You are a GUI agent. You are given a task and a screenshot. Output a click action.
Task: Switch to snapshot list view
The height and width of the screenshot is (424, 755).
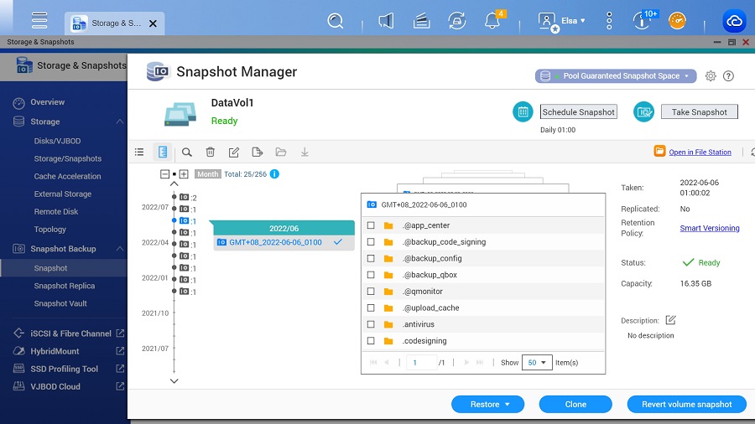139,153
